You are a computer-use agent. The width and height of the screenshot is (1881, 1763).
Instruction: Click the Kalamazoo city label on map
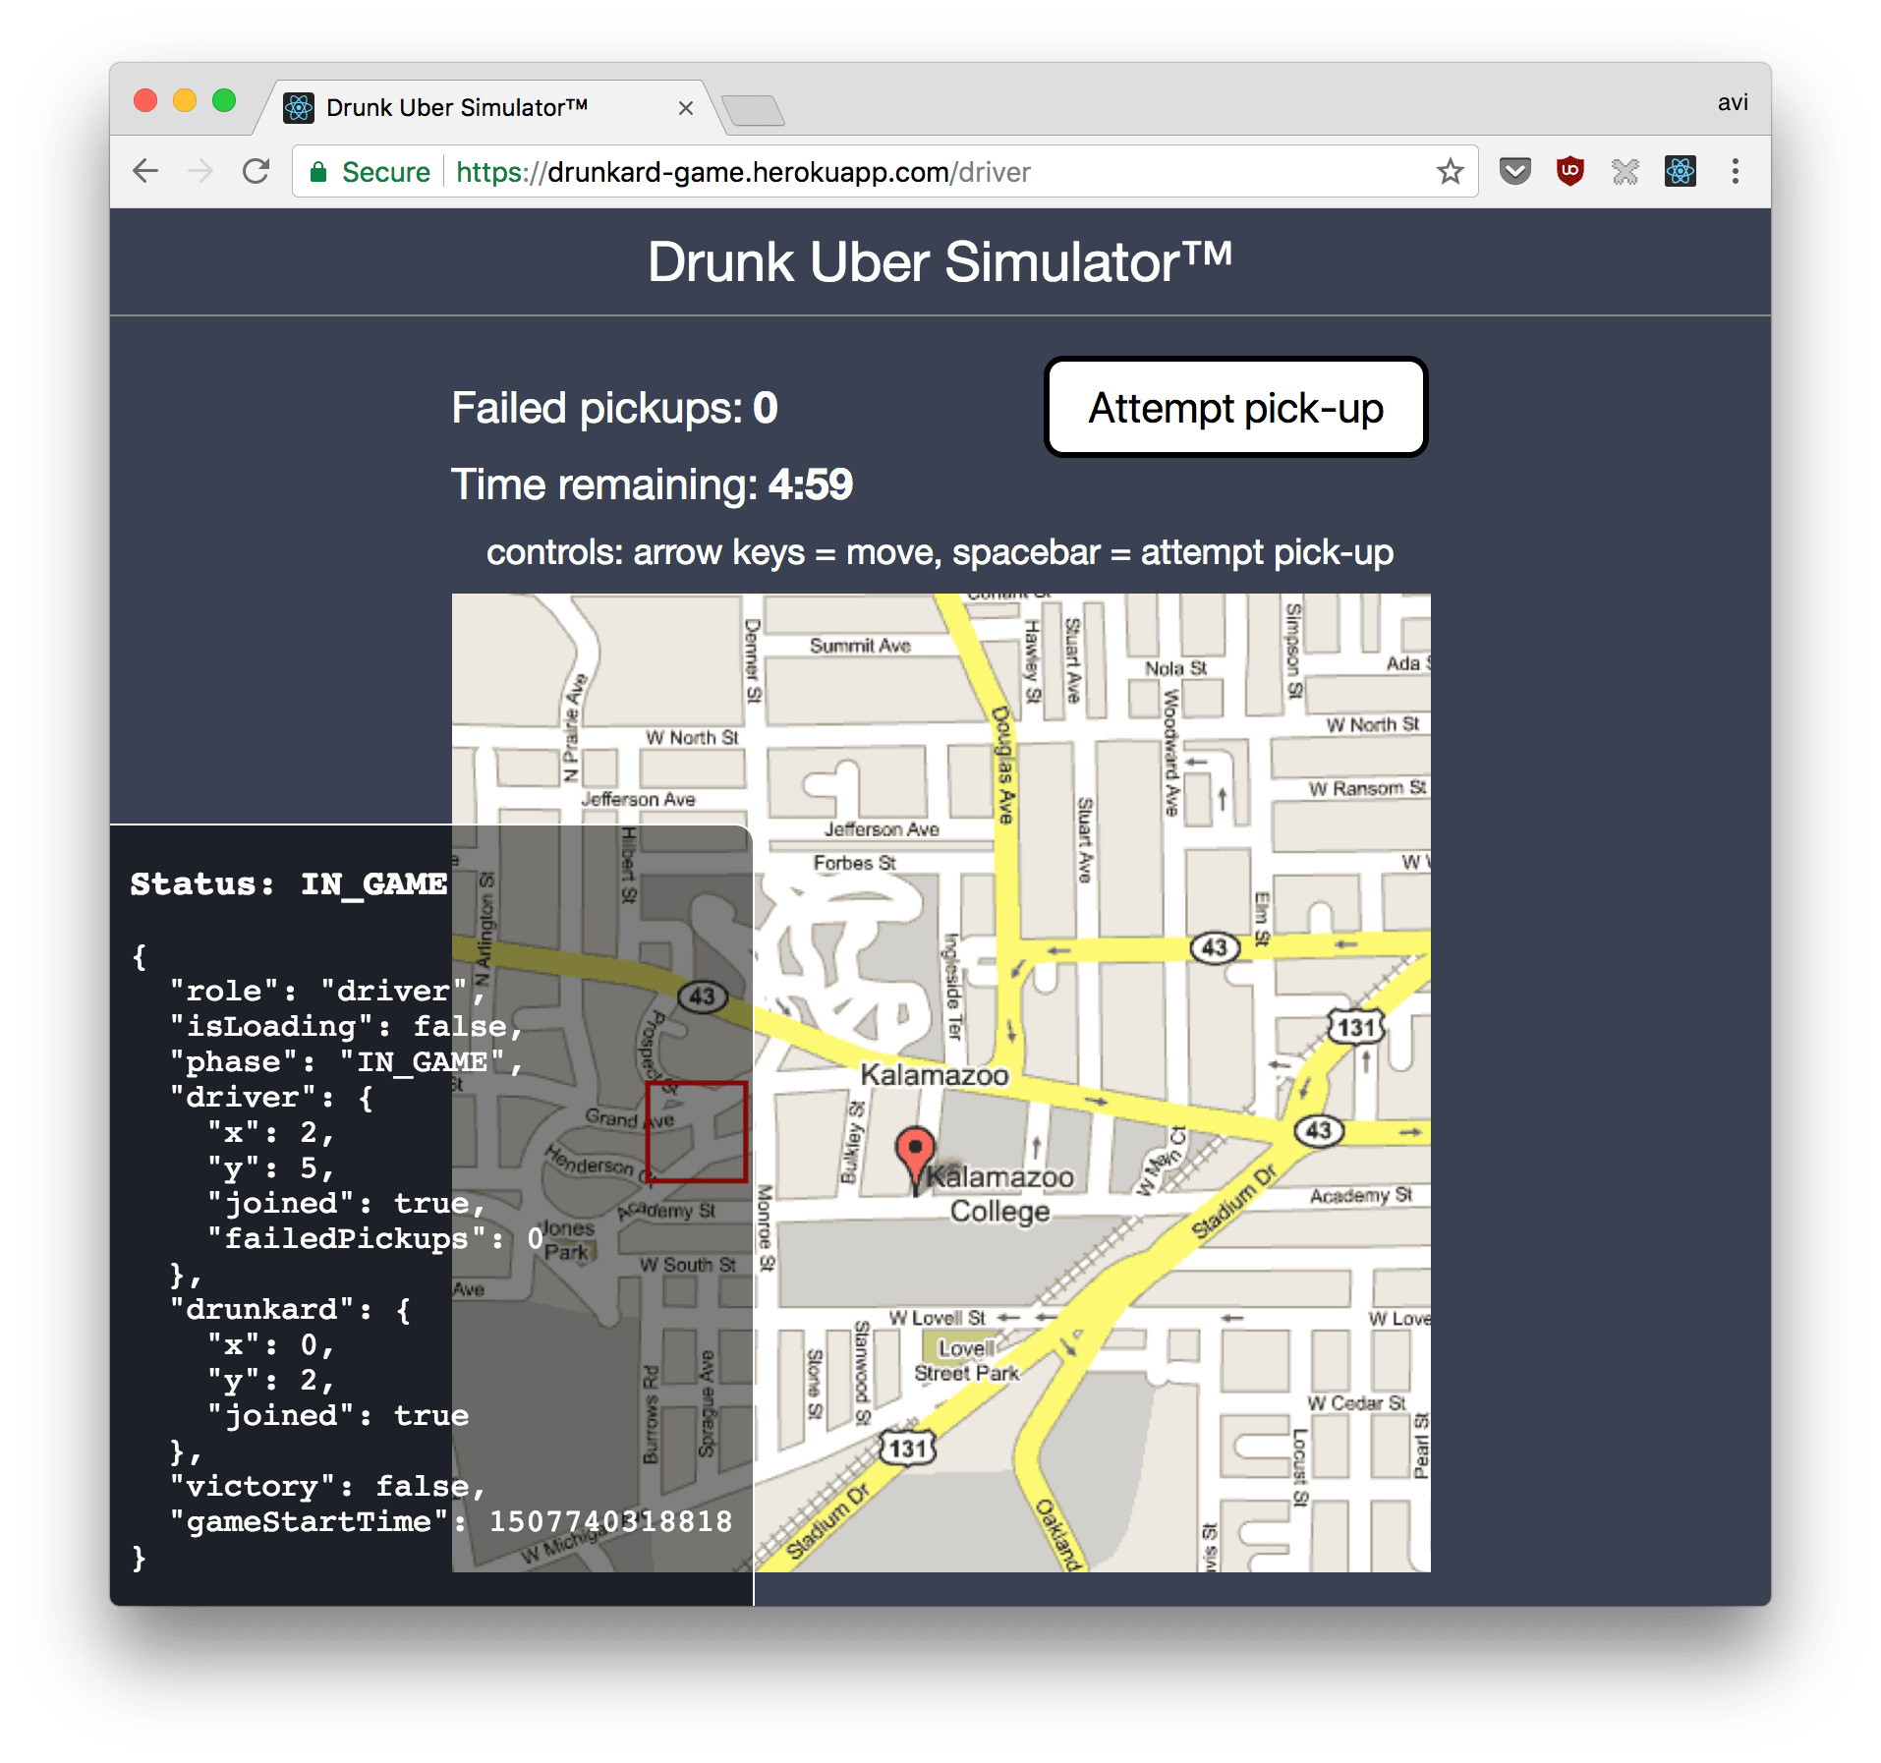(x=935, y=1075)
